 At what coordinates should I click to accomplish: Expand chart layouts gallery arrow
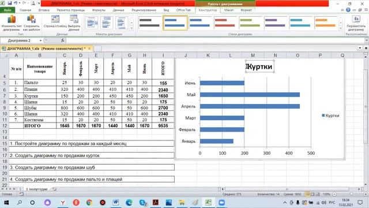(132, 28)
